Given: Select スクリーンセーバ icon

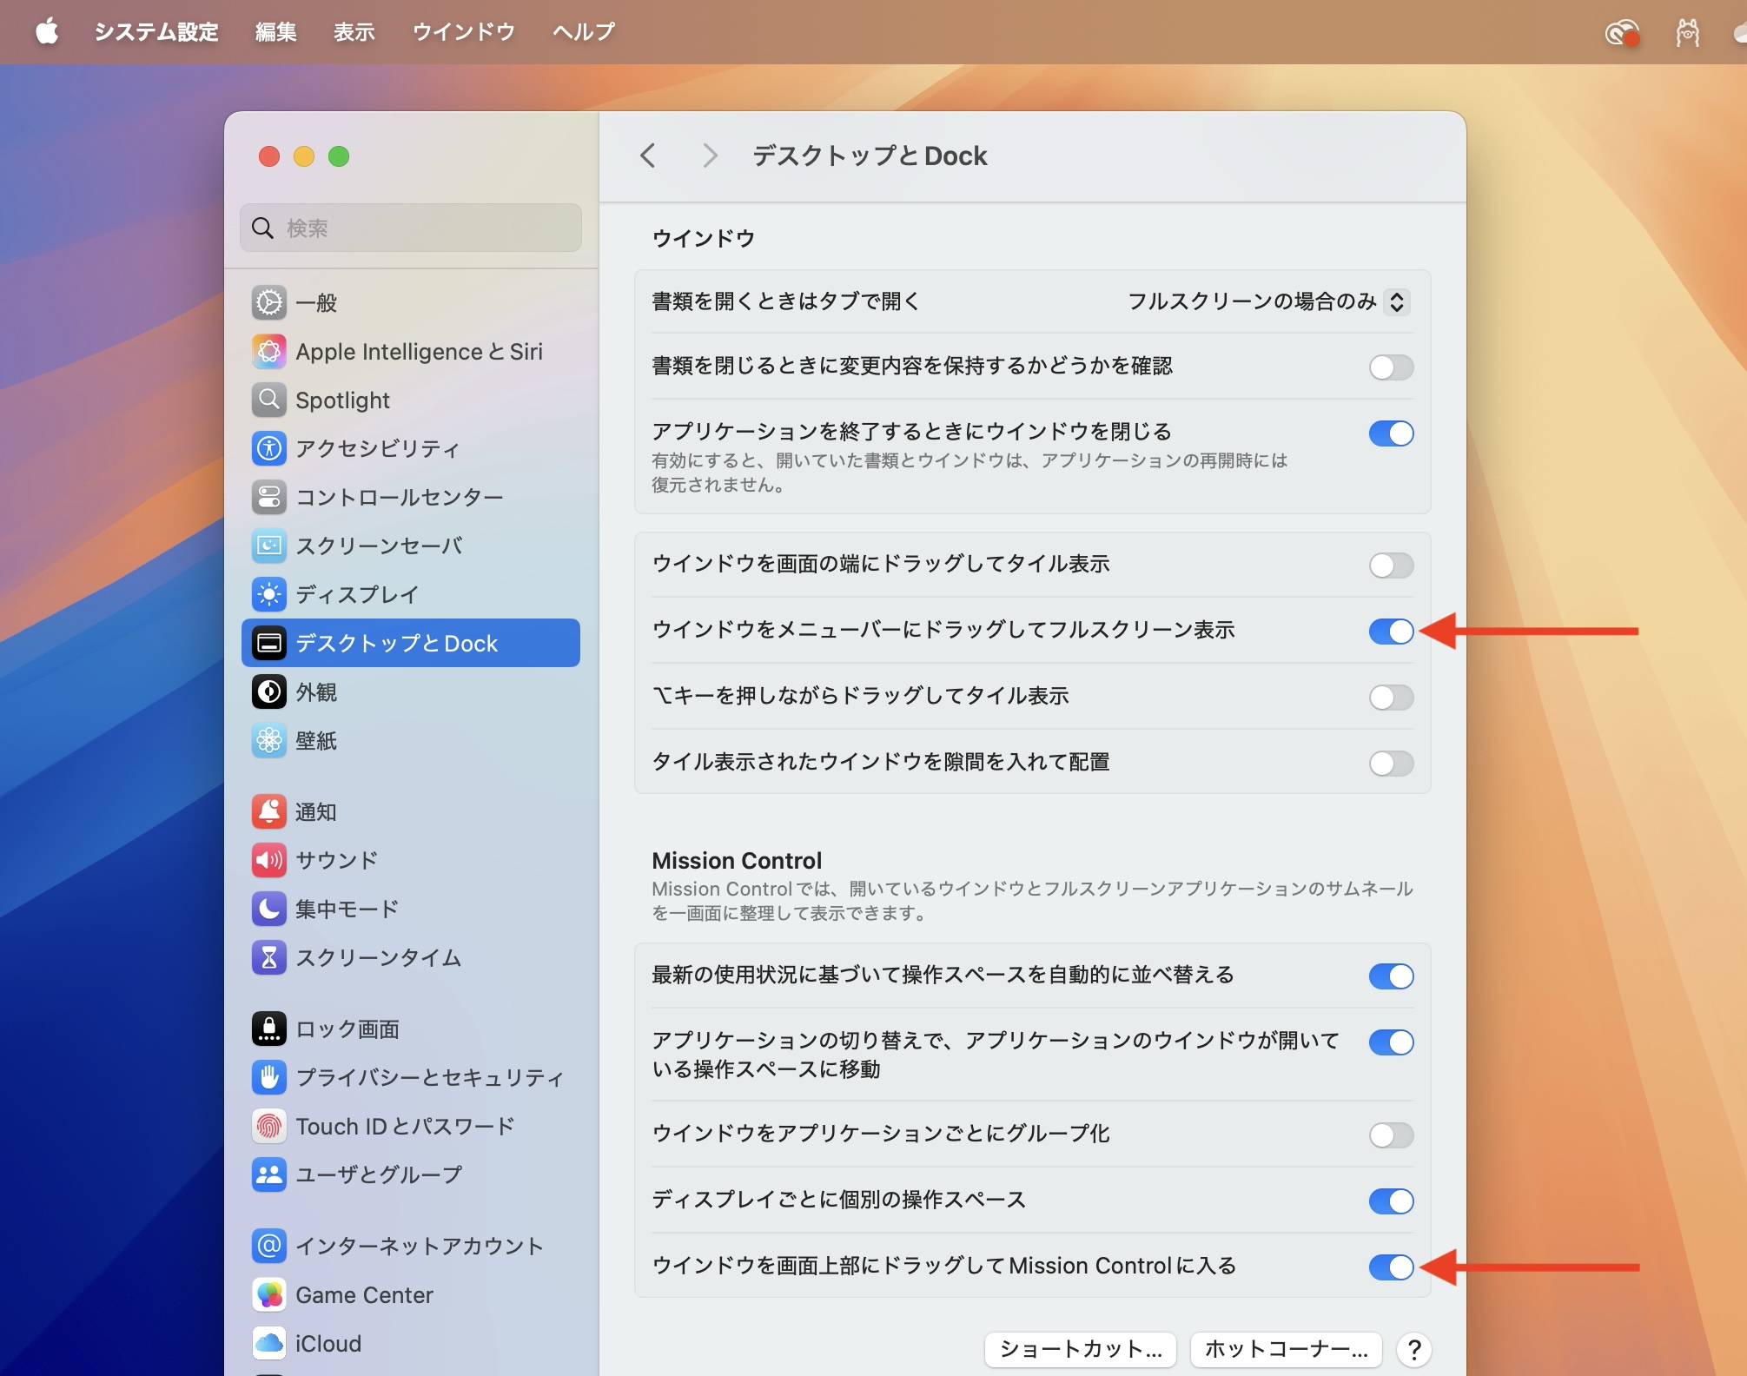Looking at the screenshot, I should [269, 546].
